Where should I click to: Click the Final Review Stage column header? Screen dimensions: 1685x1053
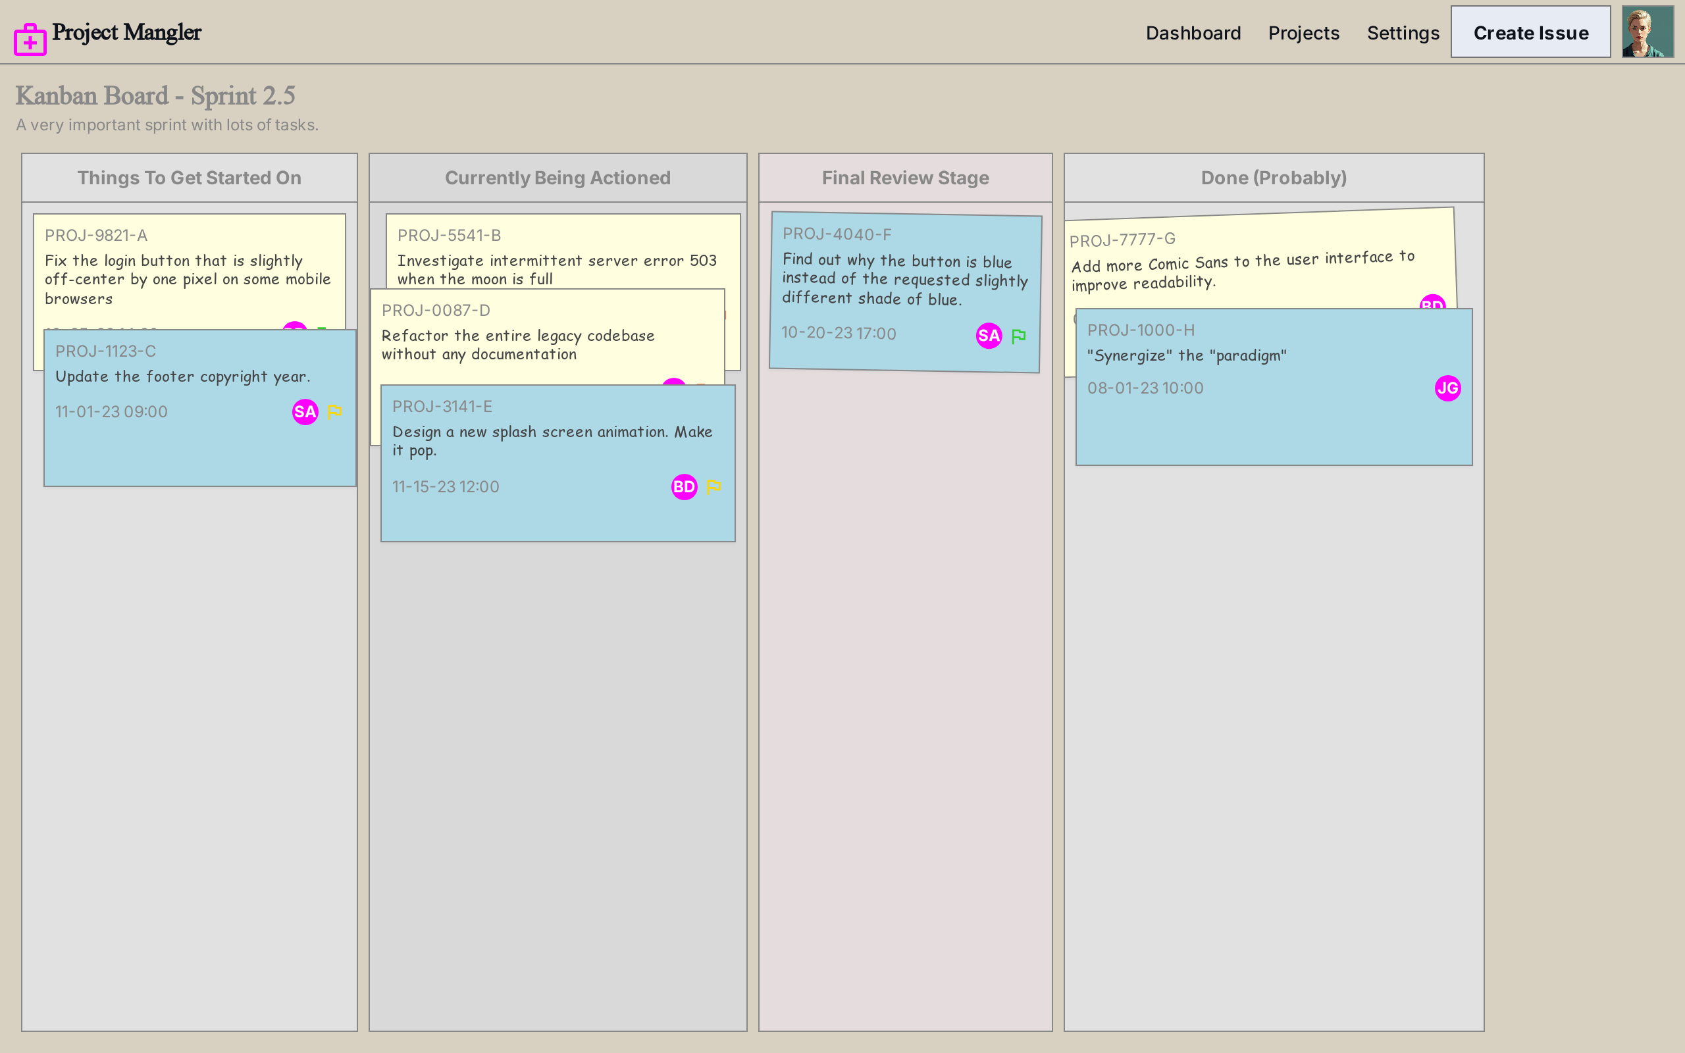coord(905,178)
